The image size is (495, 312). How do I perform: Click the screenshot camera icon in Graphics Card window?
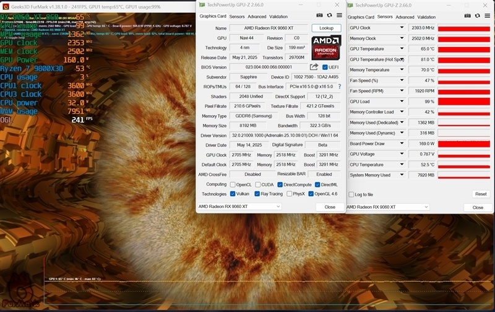point(319,15)
